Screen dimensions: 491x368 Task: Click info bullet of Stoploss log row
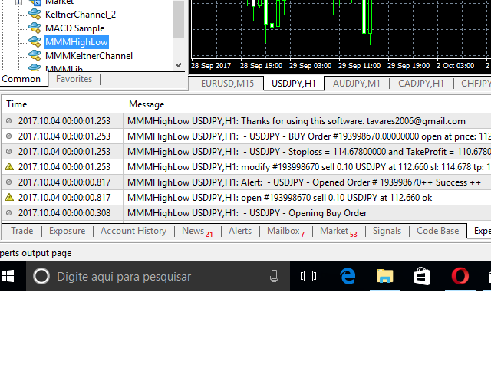[8, 152]
